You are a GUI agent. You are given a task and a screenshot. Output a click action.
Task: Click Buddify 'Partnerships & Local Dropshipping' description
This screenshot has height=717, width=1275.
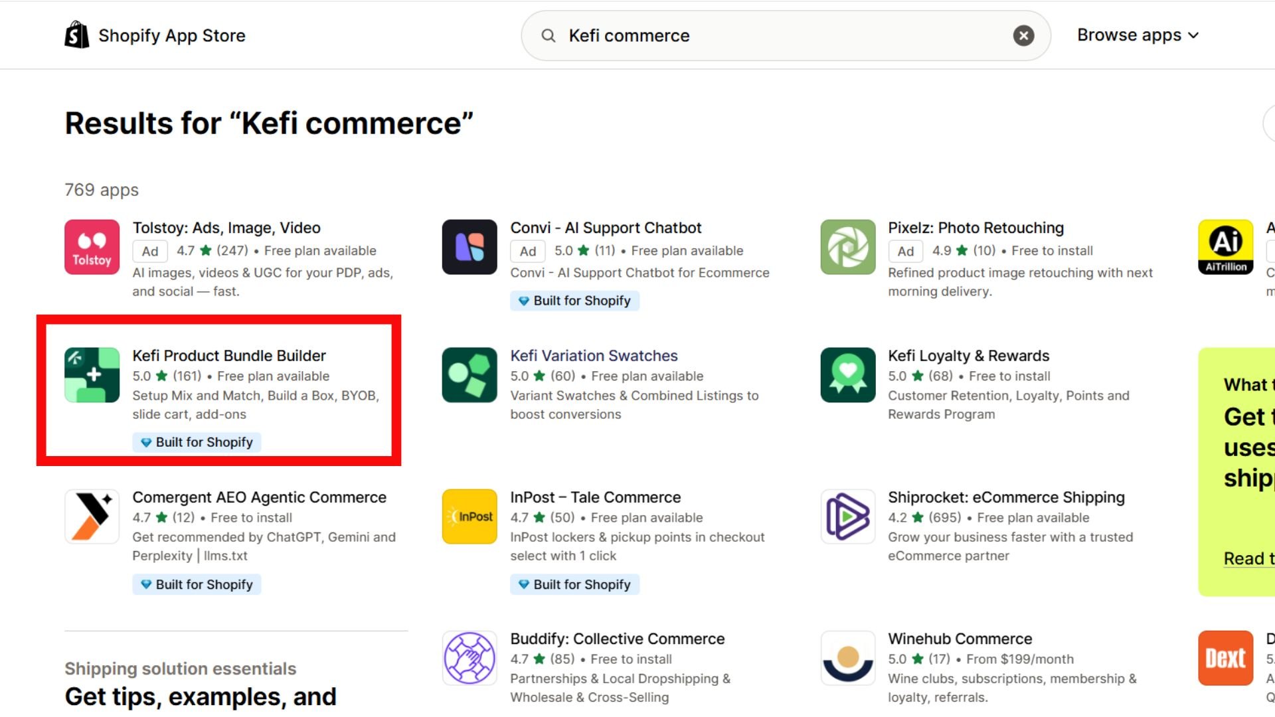[620, 688]
